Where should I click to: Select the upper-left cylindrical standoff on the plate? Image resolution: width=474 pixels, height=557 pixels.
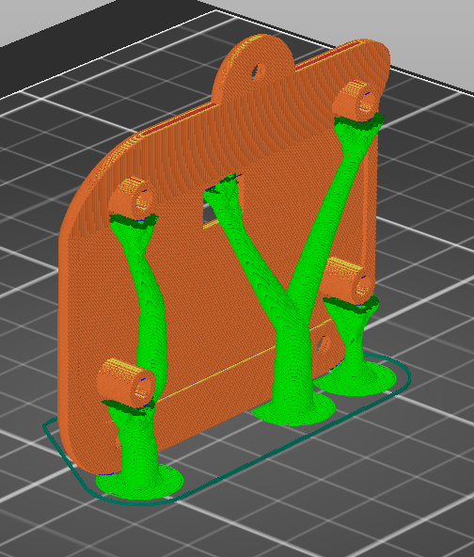click(x=132, y=198)
